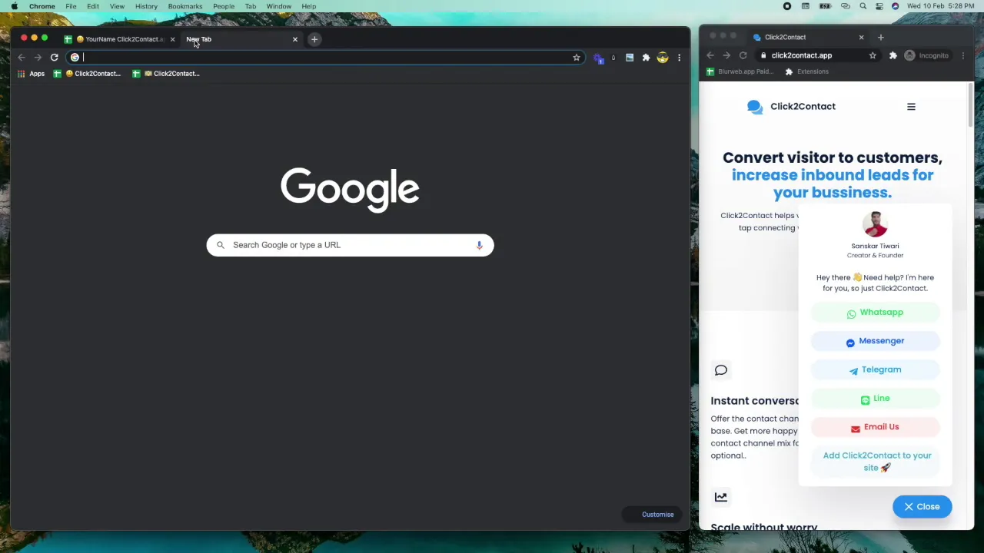Open Chrome application menu in menu bar
The width and height of the screenshot is (984, 553).
42,6
